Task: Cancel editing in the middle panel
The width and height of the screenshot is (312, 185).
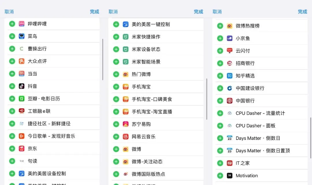Action: [x=113, y=12]
